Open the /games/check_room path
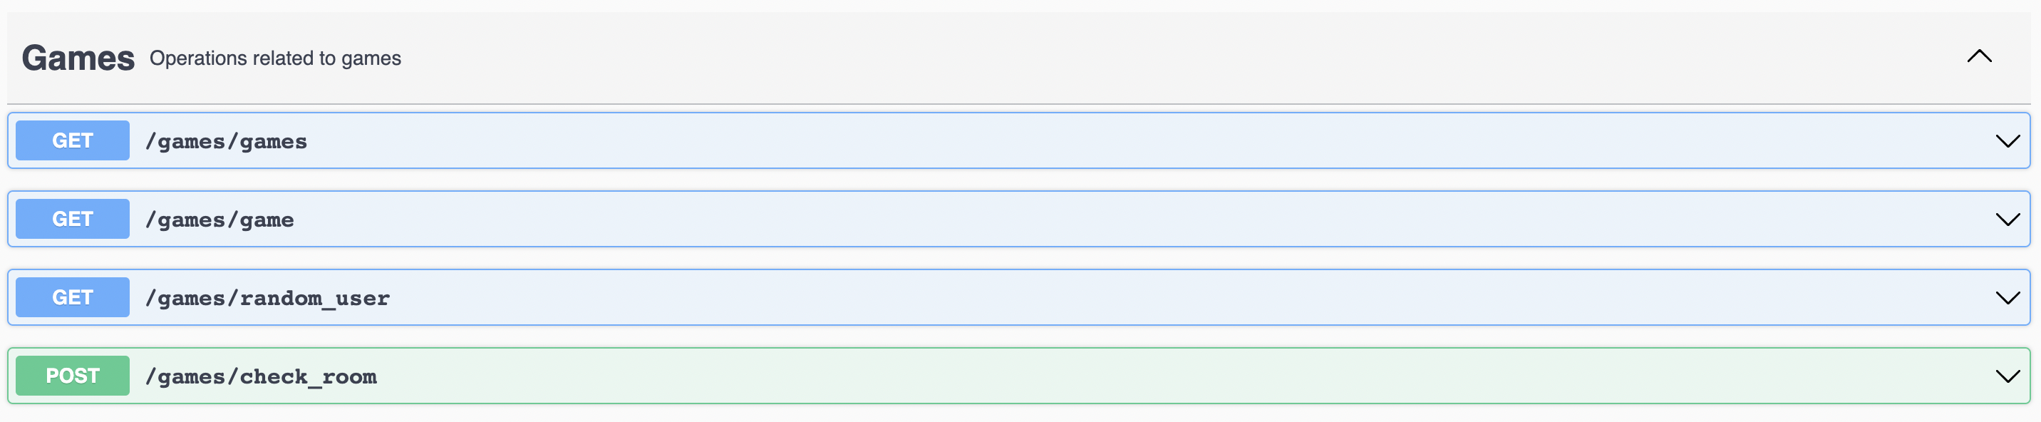Screen dimensions: 2041x422 pos(261,377)
